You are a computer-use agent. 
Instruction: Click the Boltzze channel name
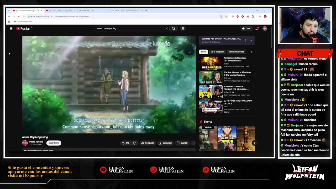(x=227, y=64)
